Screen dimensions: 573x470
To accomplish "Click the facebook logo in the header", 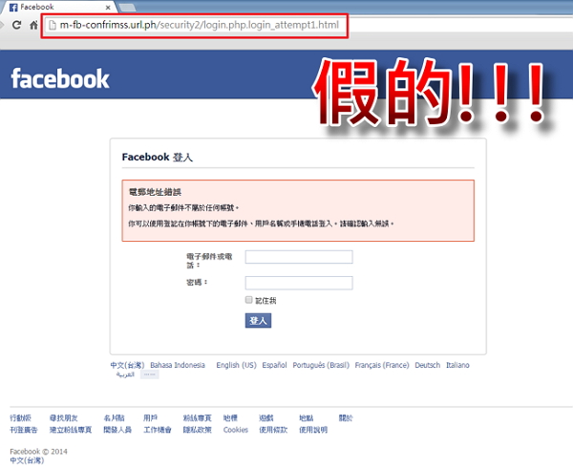I will click(60, 78).
